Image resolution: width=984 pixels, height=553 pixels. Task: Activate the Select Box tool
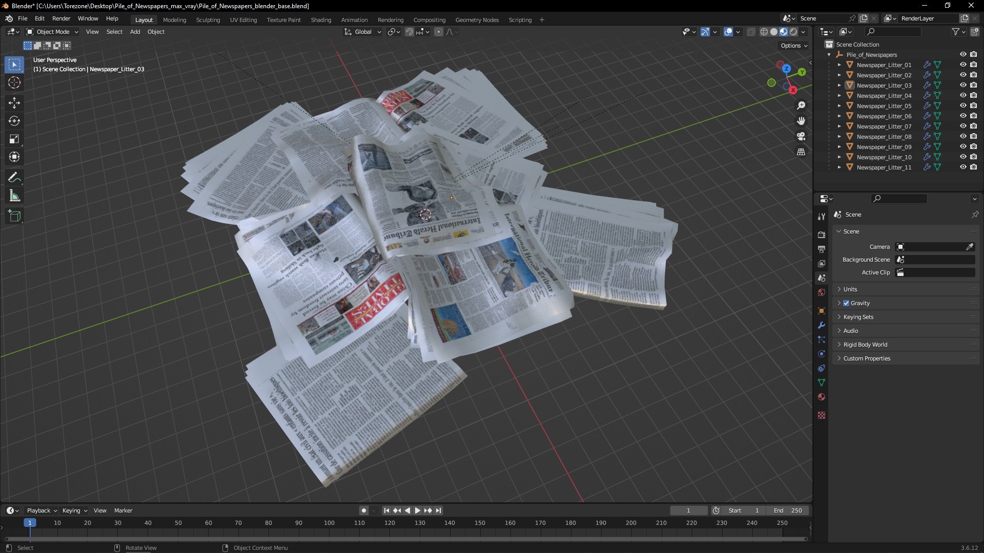(14, 65)
